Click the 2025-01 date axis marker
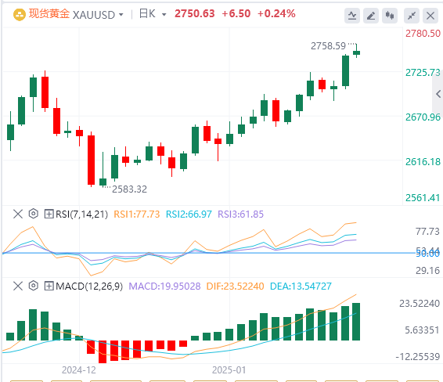This screenshot has width=443, height=382. 229,369
